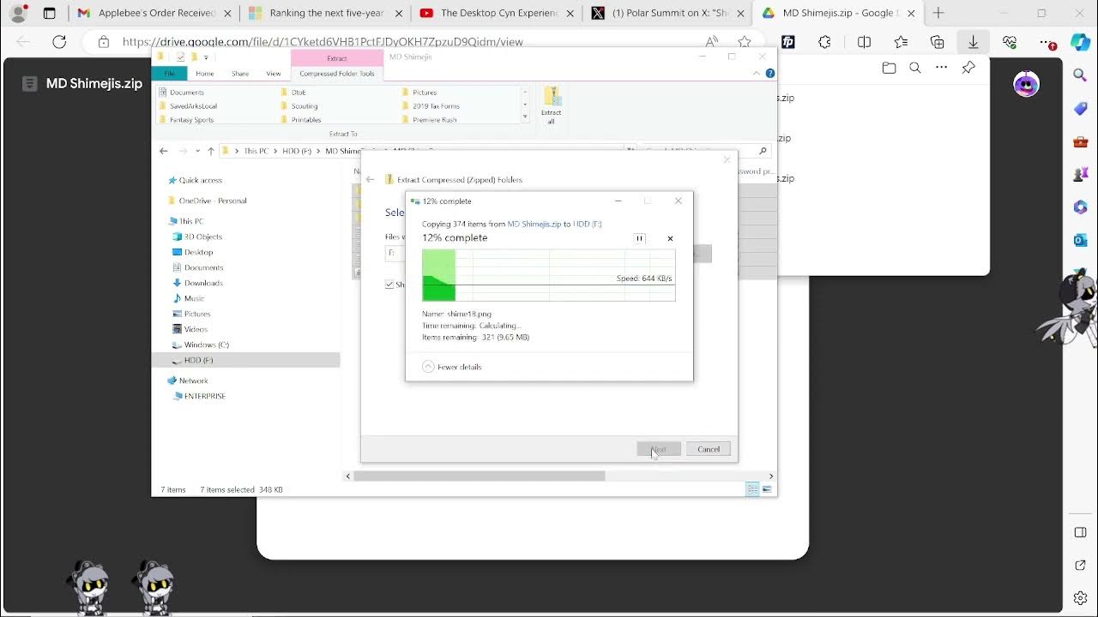
Task: Expand the Extract To destinations gallery
Action: [525, 117]
